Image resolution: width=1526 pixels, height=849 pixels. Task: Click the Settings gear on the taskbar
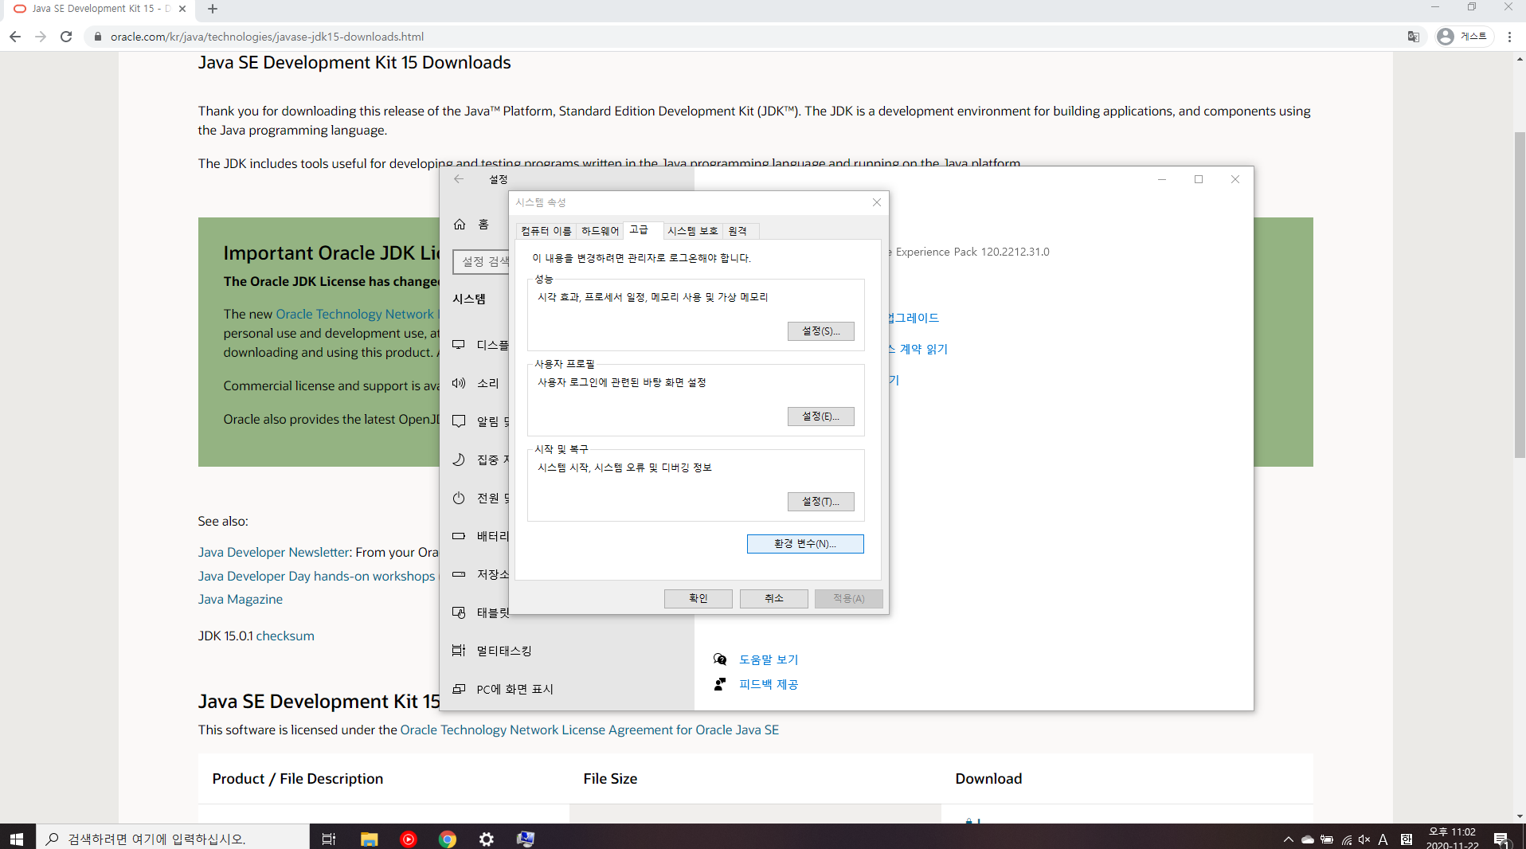click(487, 839)
